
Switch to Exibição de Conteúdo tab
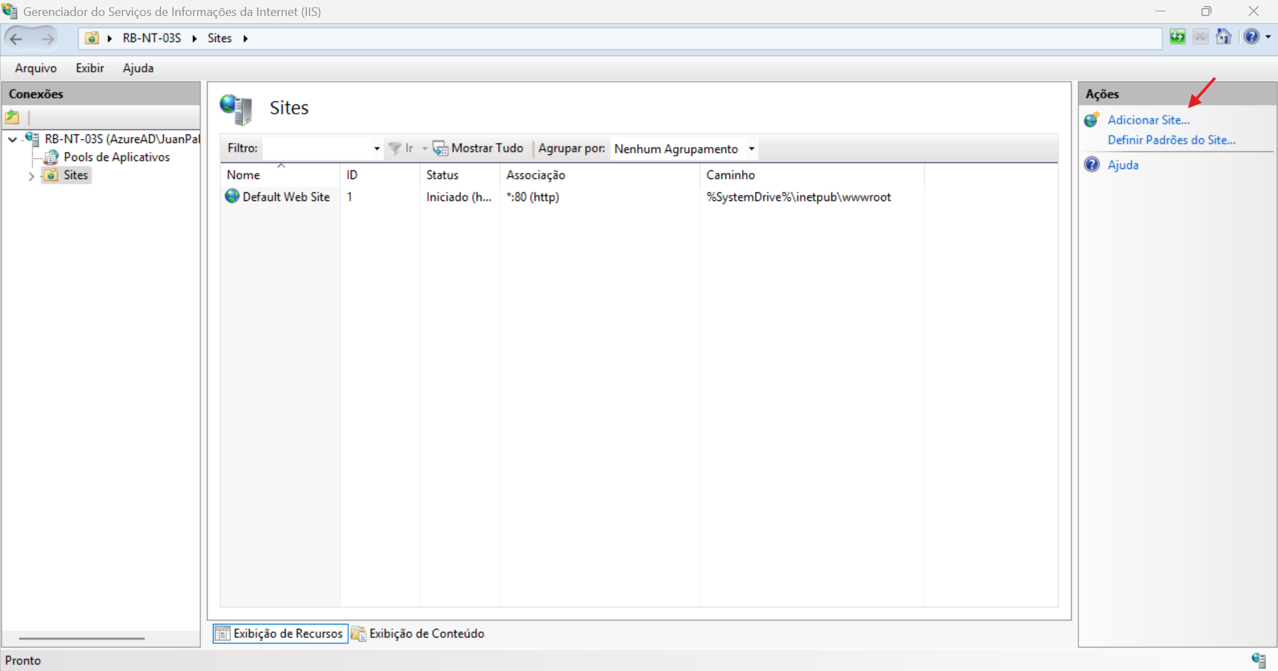(x=418, y=633)
